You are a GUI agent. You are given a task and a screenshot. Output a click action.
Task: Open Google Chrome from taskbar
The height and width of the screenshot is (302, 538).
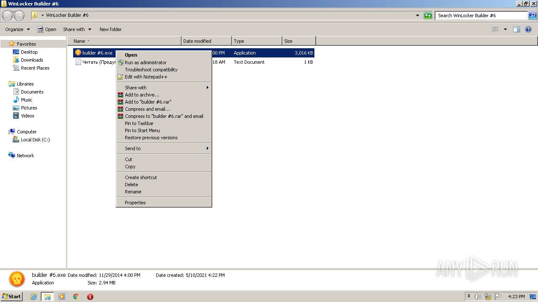point(76,297)
